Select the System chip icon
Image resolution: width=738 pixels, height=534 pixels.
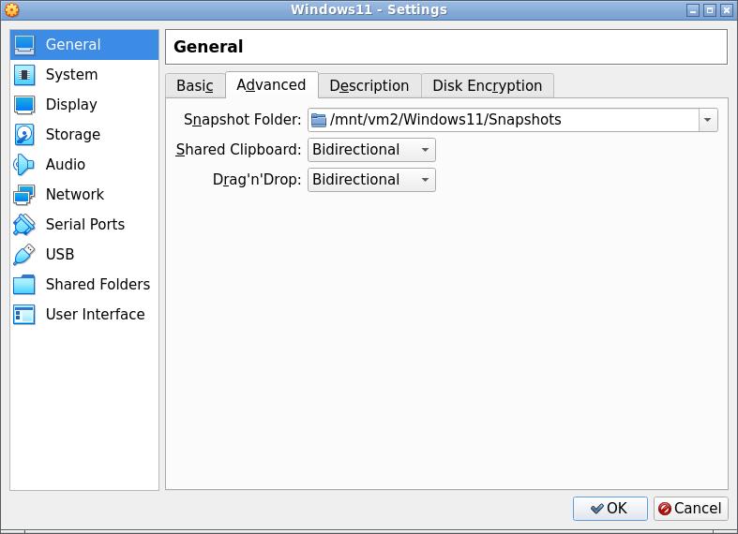[x=24, y=75]
